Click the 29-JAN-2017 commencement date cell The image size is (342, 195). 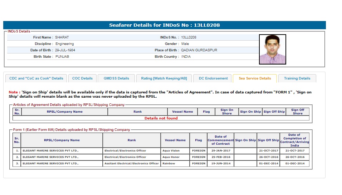(220, 151)
